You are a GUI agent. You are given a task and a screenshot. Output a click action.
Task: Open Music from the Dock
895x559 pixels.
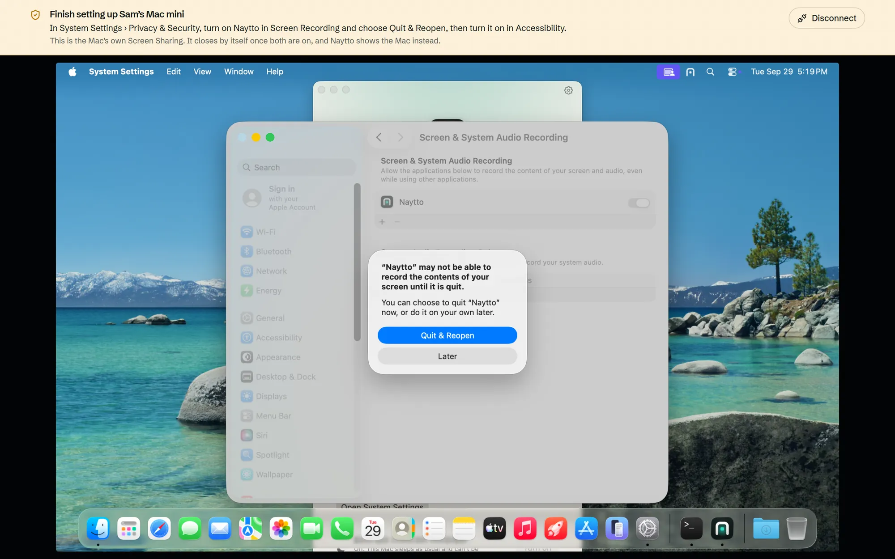(525, 529)
